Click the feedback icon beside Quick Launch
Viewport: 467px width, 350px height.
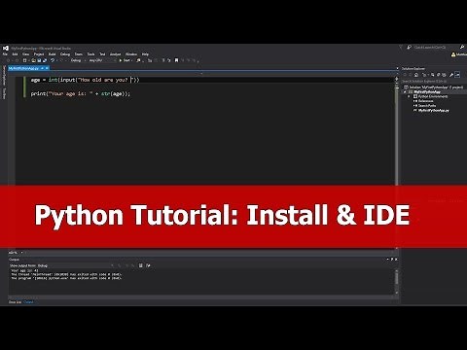pyautogui.click(x=410, y=47)
